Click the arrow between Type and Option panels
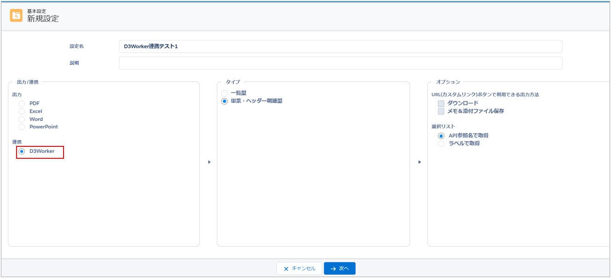Screen dimensions: 611x278 (419, 162)
